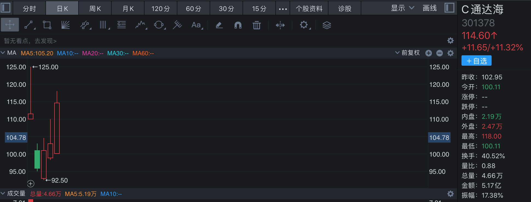Toggle the magnet snap tool

click(x=238, y=25)
